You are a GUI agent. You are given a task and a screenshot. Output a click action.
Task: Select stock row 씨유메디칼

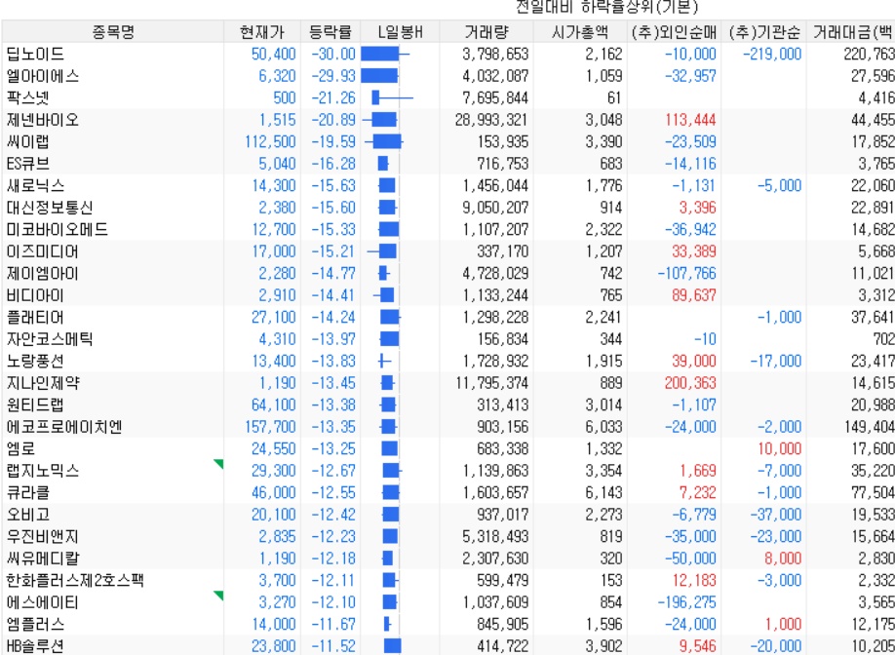[x=447, y=559]
